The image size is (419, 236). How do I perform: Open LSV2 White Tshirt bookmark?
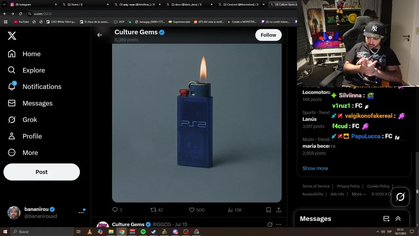pos(61,22)
